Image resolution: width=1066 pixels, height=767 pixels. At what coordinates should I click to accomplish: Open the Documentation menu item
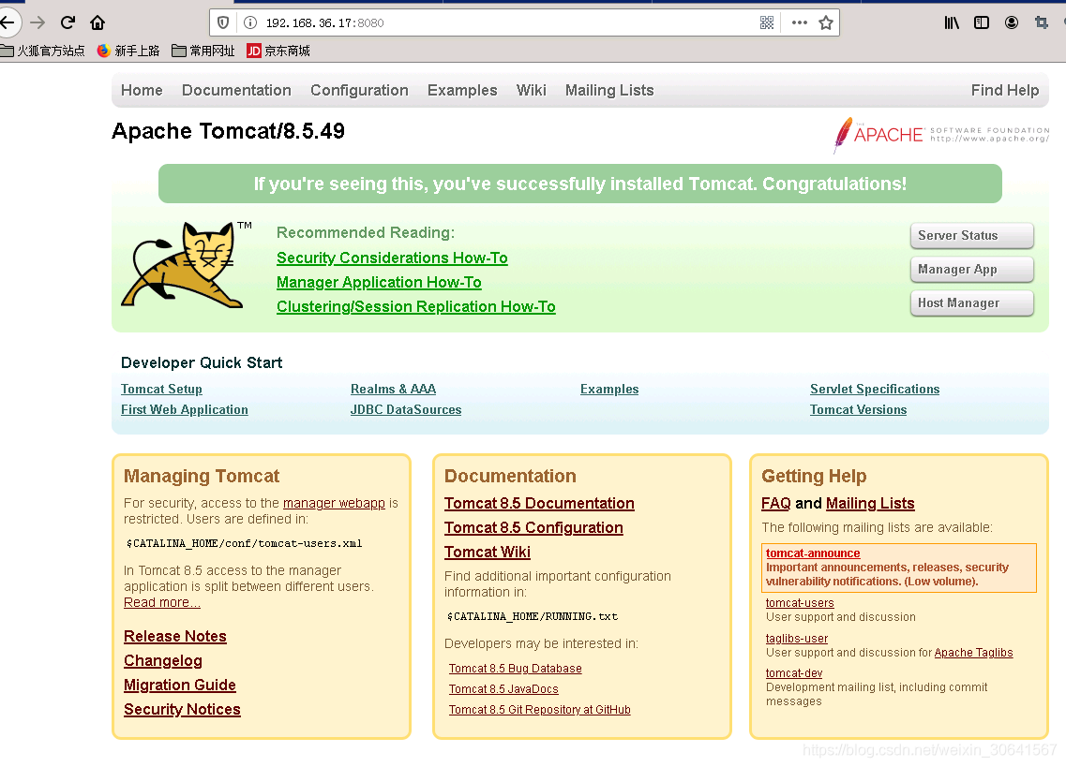click(x=236, y=90)
